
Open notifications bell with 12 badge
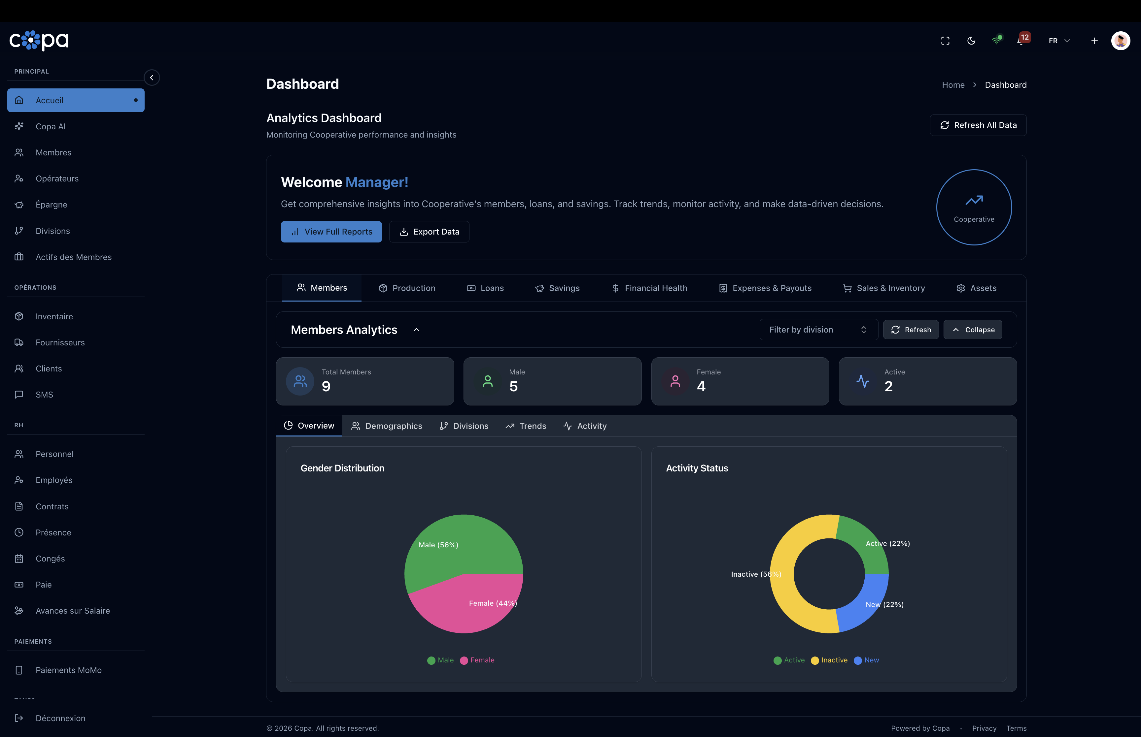[x=1021, y=41]
